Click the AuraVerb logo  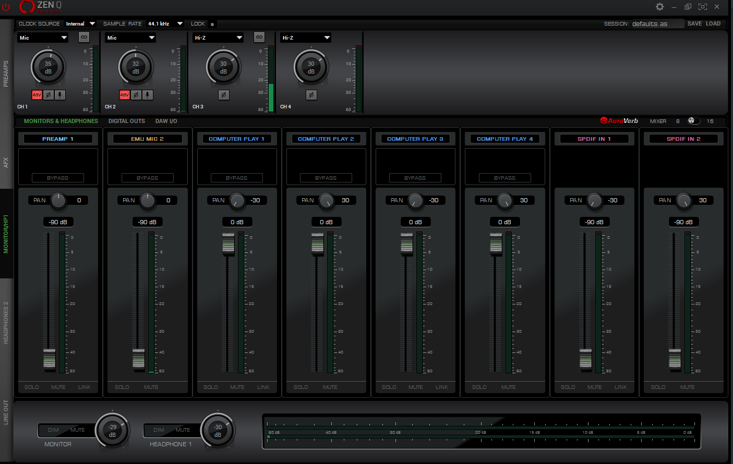(x=619, y=121)
